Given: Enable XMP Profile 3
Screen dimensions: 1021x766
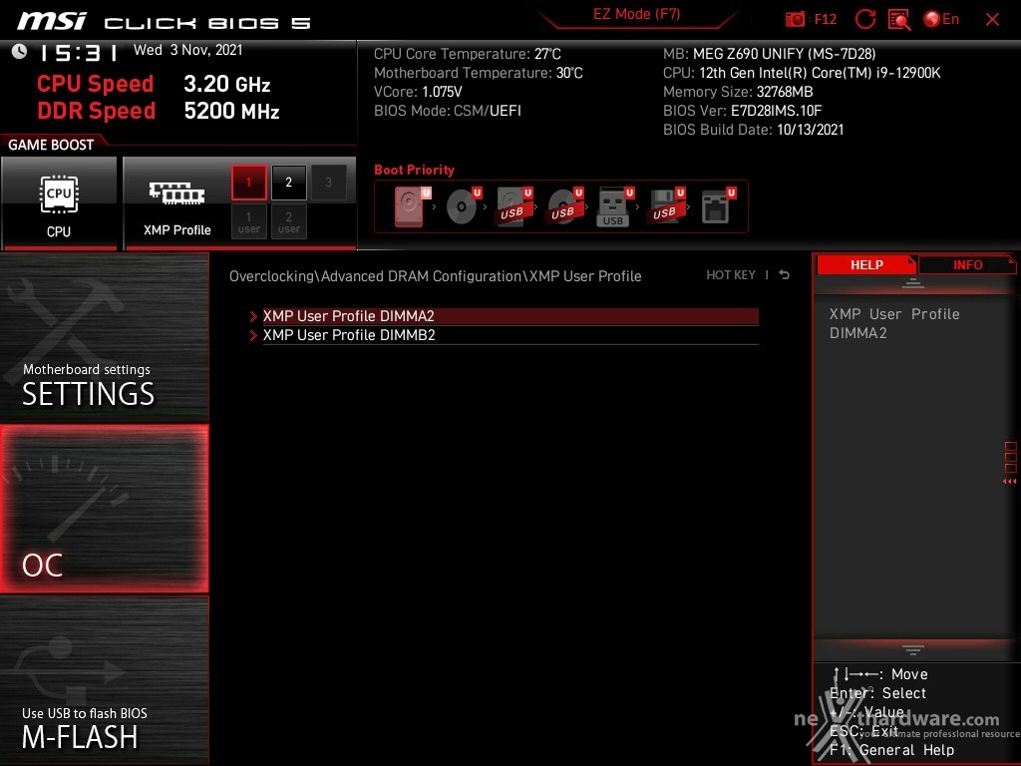Looking at the screenshot, I should (328, 183).
